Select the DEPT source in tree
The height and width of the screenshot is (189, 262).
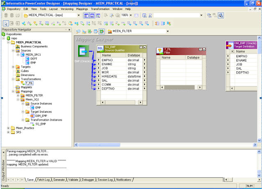[34, 59]
